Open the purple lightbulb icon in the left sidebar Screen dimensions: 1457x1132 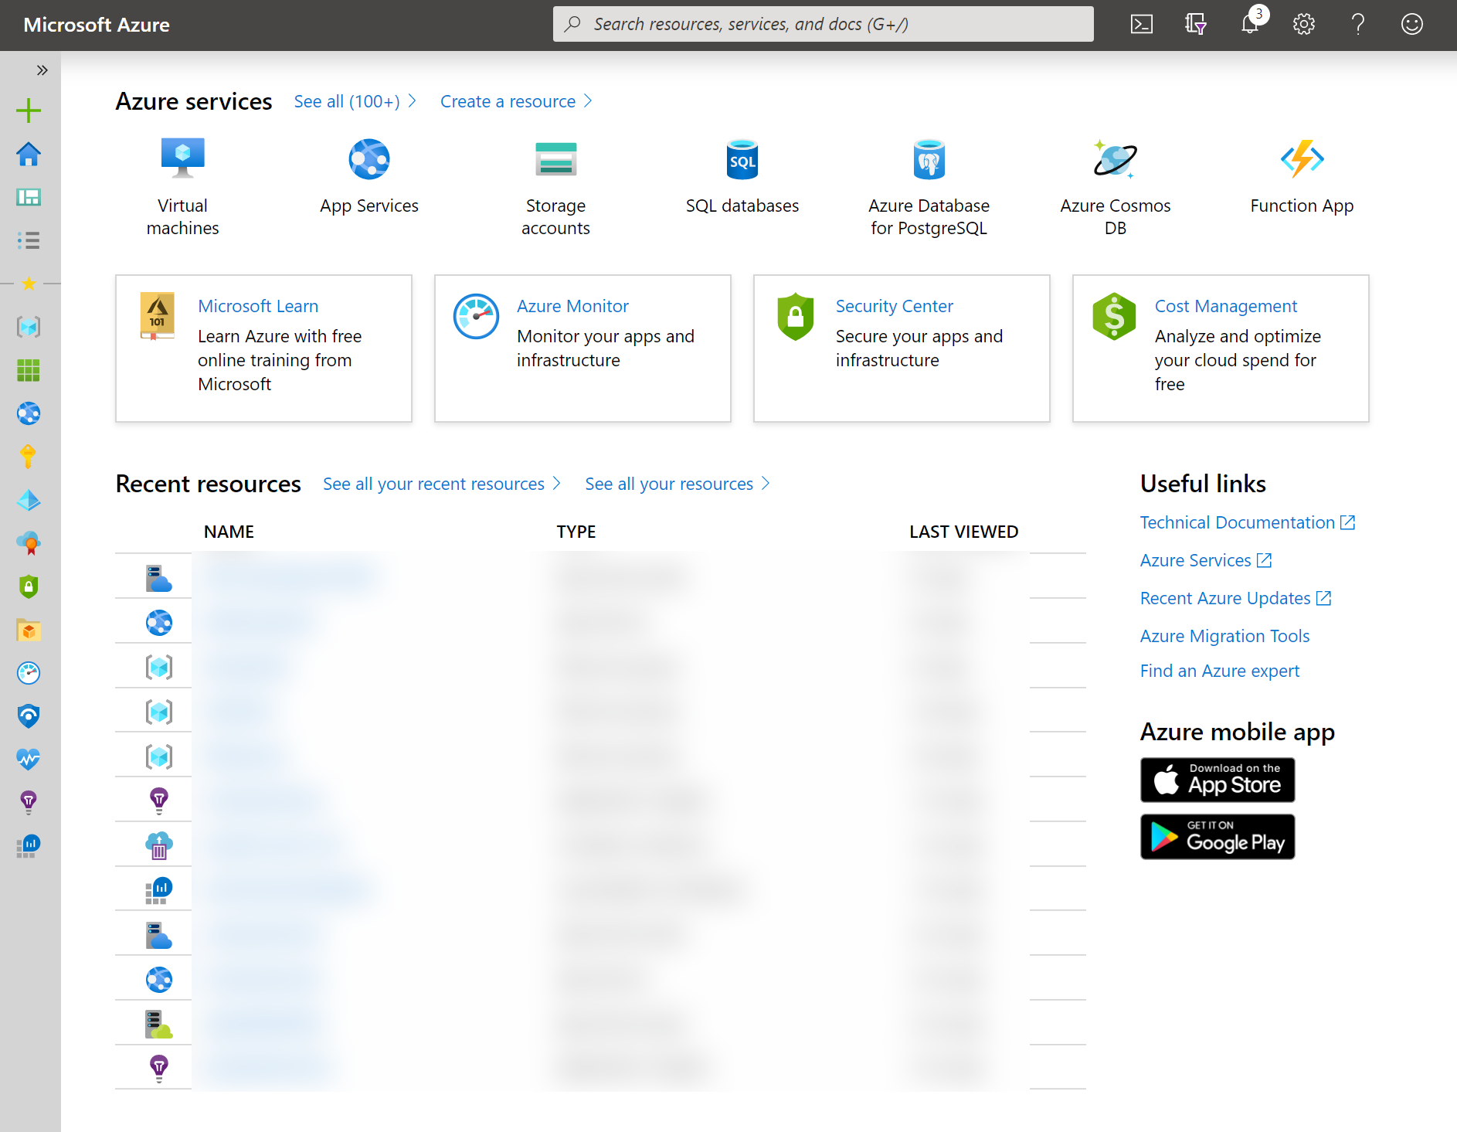[x=29, y=803]
